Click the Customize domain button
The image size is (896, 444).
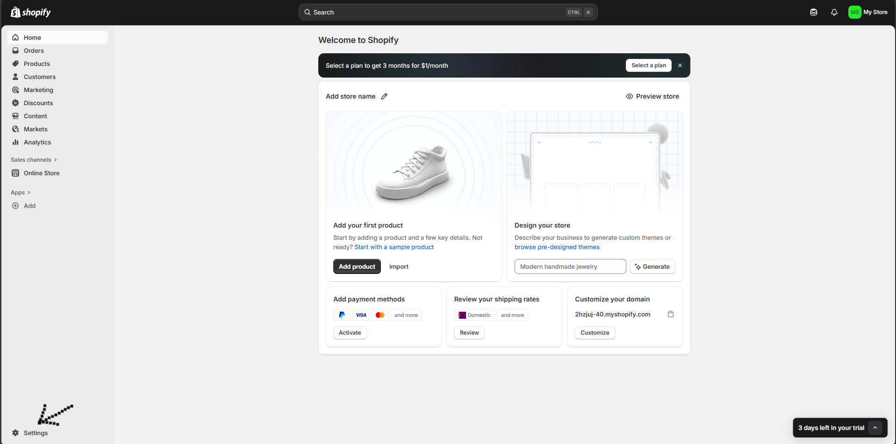click(595, 333)
